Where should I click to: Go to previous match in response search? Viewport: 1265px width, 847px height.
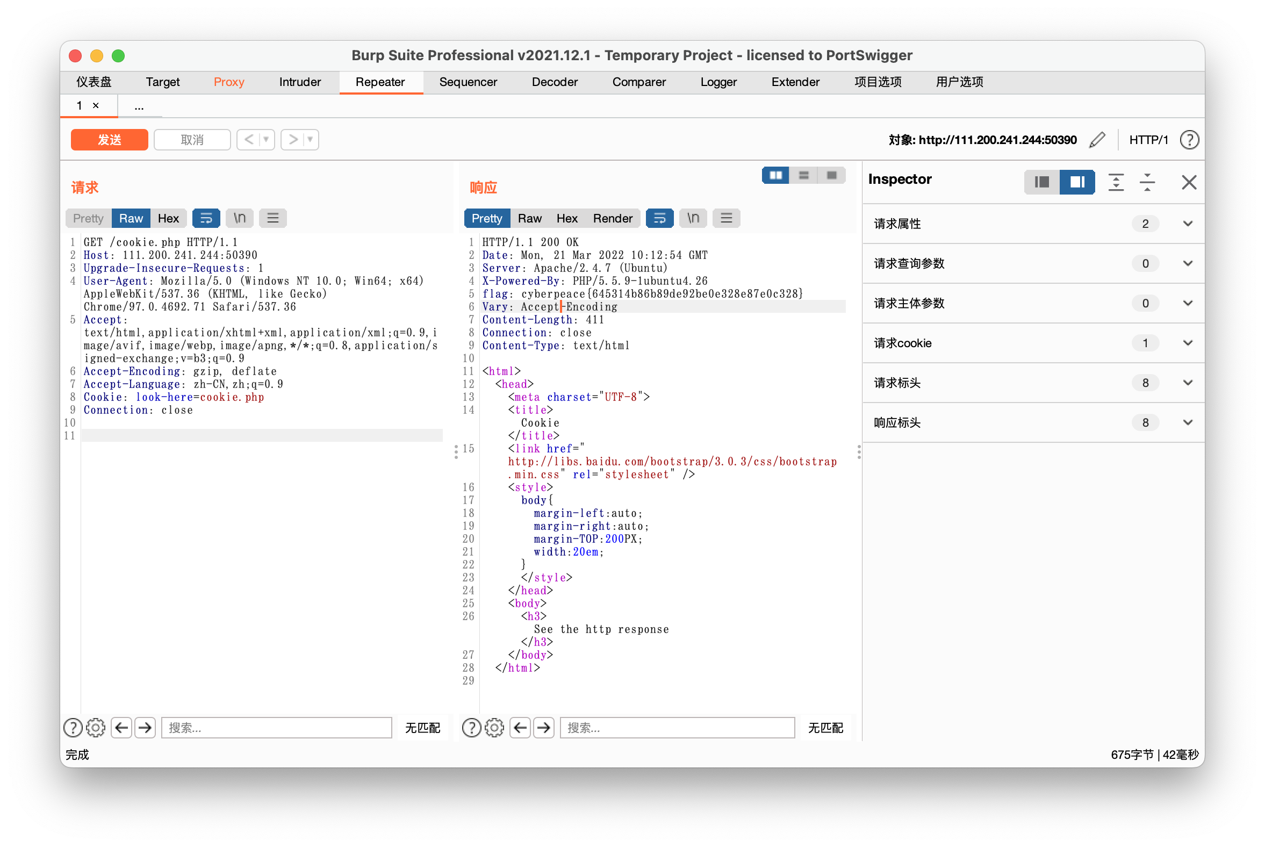520,728
